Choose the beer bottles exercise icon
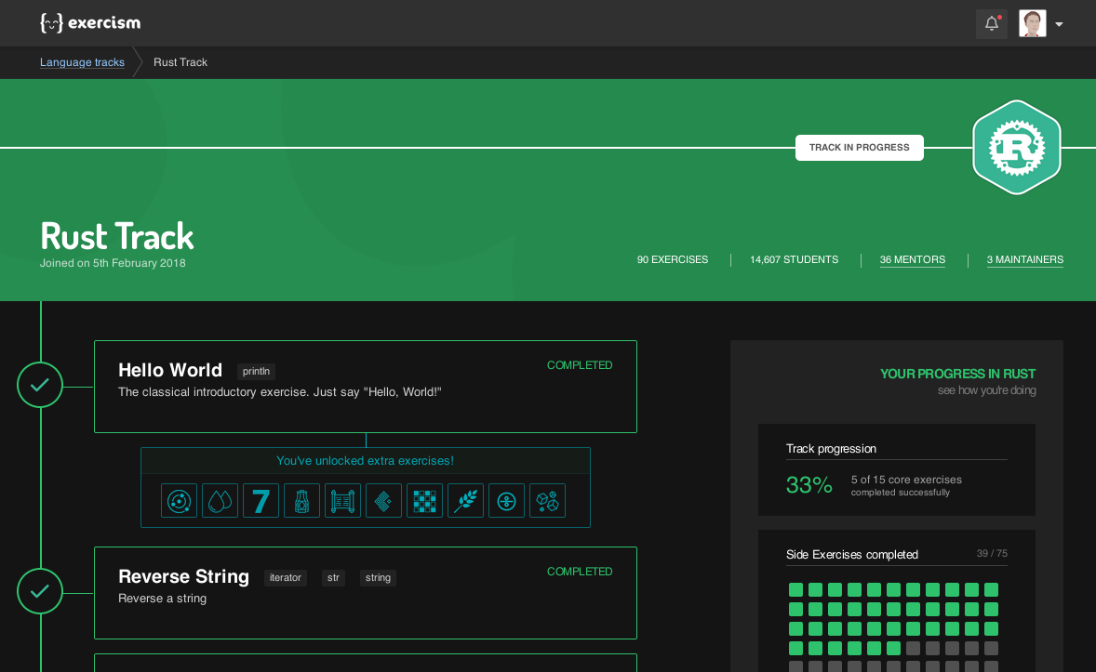The width and height of the screenshot is (1096, 672). [302, 501]
